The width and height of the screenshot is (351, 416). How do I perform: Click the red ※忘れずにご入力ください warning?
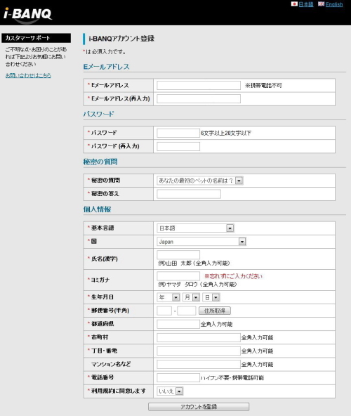click(233, 276)
